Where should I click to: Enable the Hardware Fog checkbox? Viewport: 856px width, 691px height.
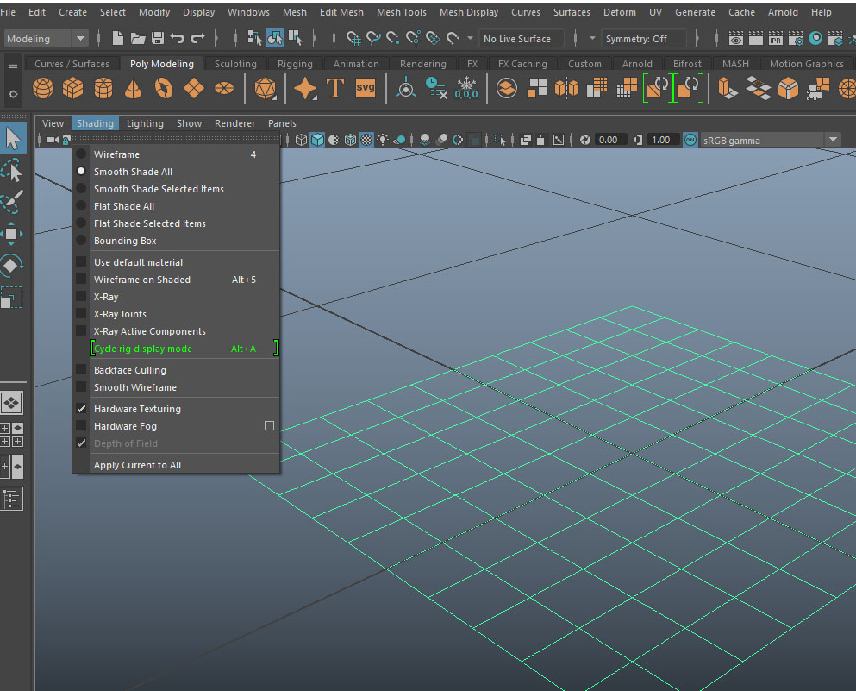click(81, 426)
